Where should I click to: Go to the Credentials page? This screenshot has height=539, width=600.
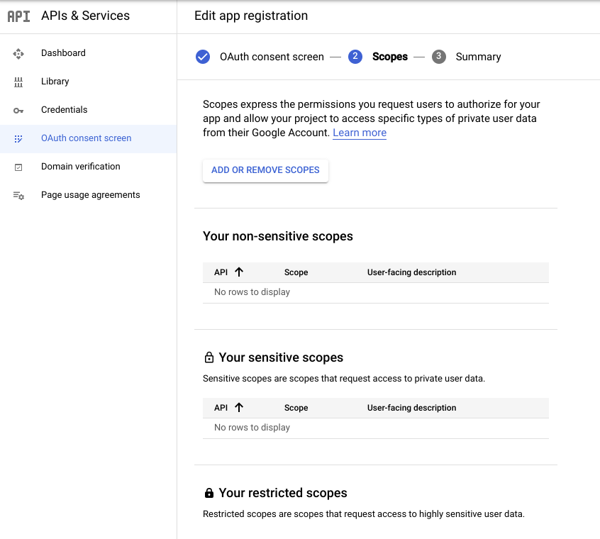[x=64, y=110]
